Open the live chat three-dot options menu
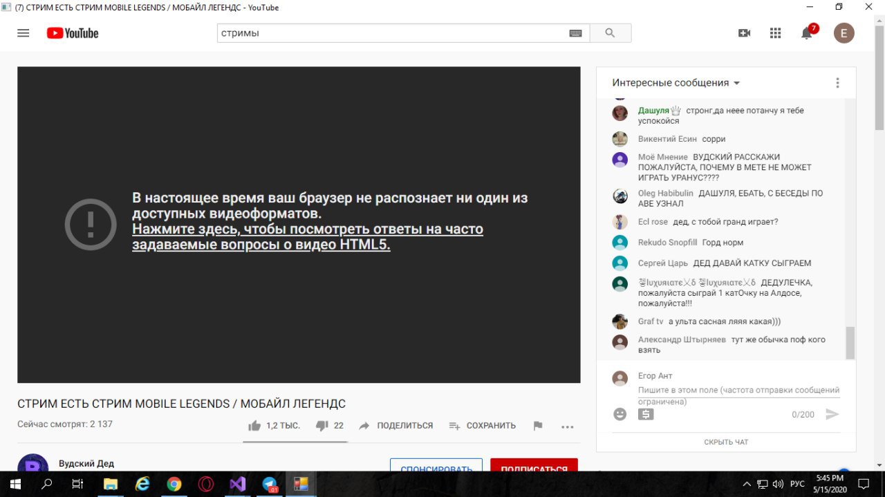885x497 pixels. [837, 83]
